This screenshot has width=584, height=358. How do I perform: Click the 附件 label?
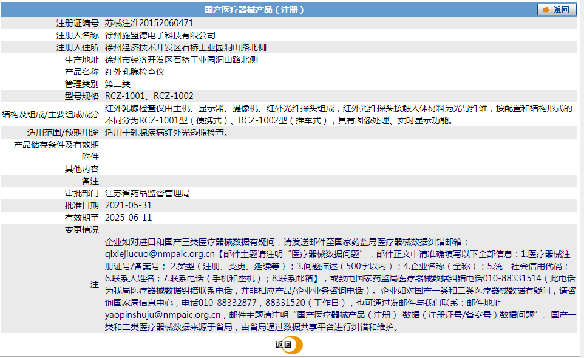[90, 157]
